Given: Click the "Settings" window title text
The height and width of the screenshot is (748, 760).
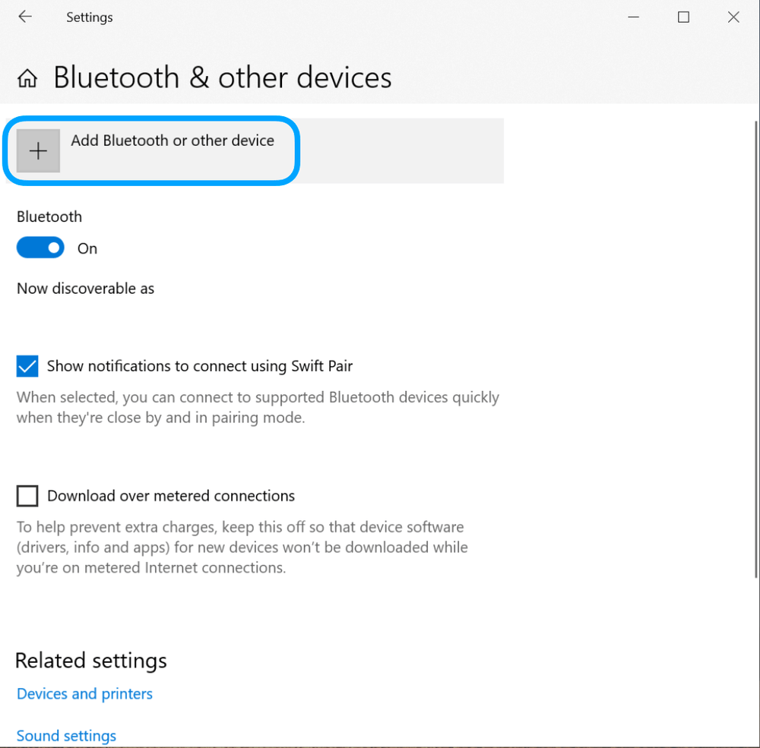Looking at the screenshot, I should pos(89,17).
